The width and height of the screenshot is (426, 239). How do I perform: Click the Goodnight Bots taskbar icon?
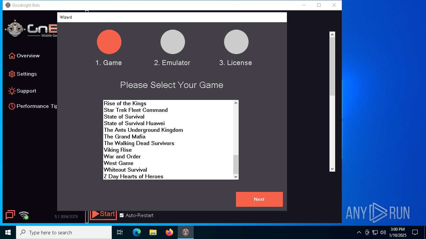(186, 232)
